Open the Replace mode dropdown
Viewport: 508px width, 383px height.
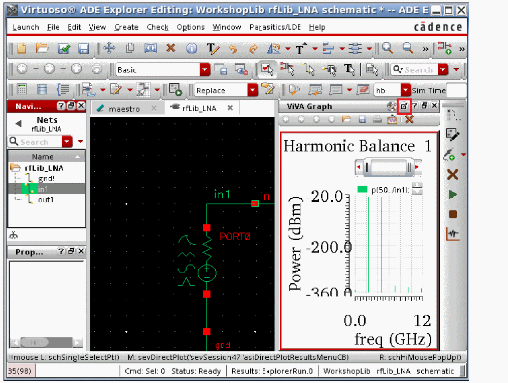point(253,90)
